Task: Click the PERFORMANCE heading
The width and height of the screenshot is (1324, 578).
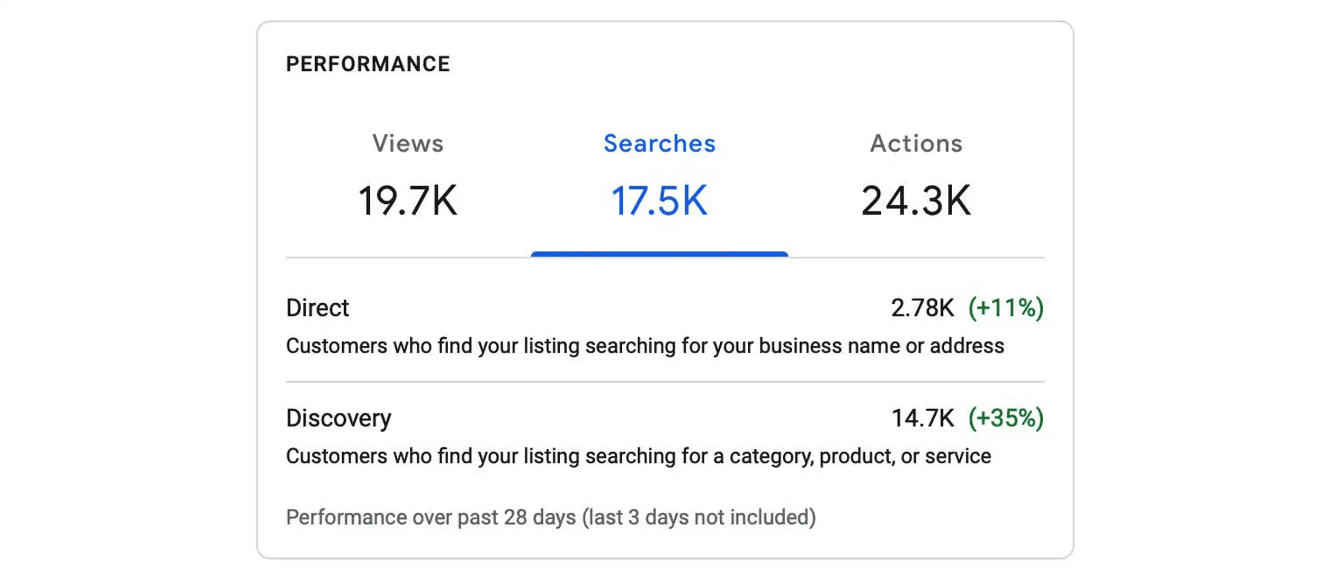Action: tap(368, 64)
